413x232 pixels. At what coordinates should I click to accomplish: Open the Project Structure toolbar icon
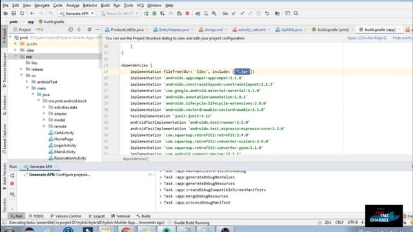(277, 14)
